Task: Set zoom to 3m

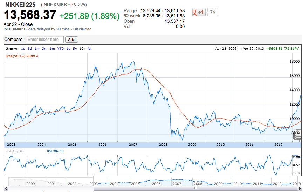Action: 44,49
